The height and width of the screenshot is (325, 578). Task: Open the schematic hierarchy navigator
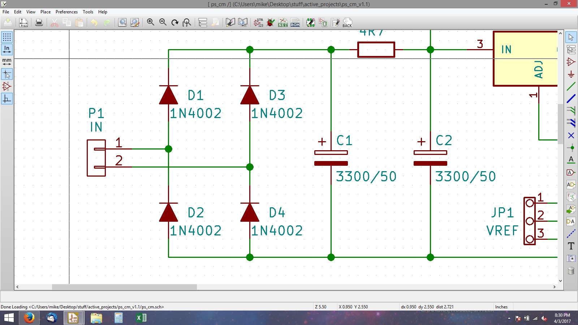click(x=203, y=22)
